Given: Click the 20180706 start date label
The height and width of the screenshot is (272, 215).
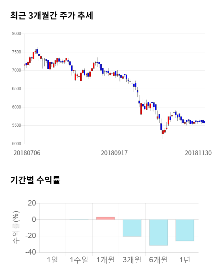Looking at the screenshot, I should coord(27,153).
